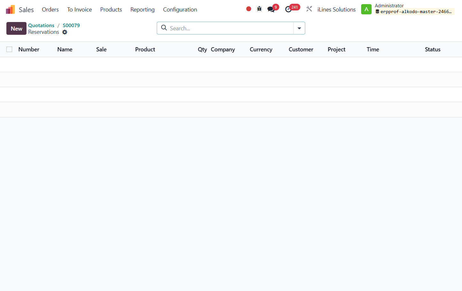Sort by the Customer column header
The image size is (462, 291).
(301, 49)
